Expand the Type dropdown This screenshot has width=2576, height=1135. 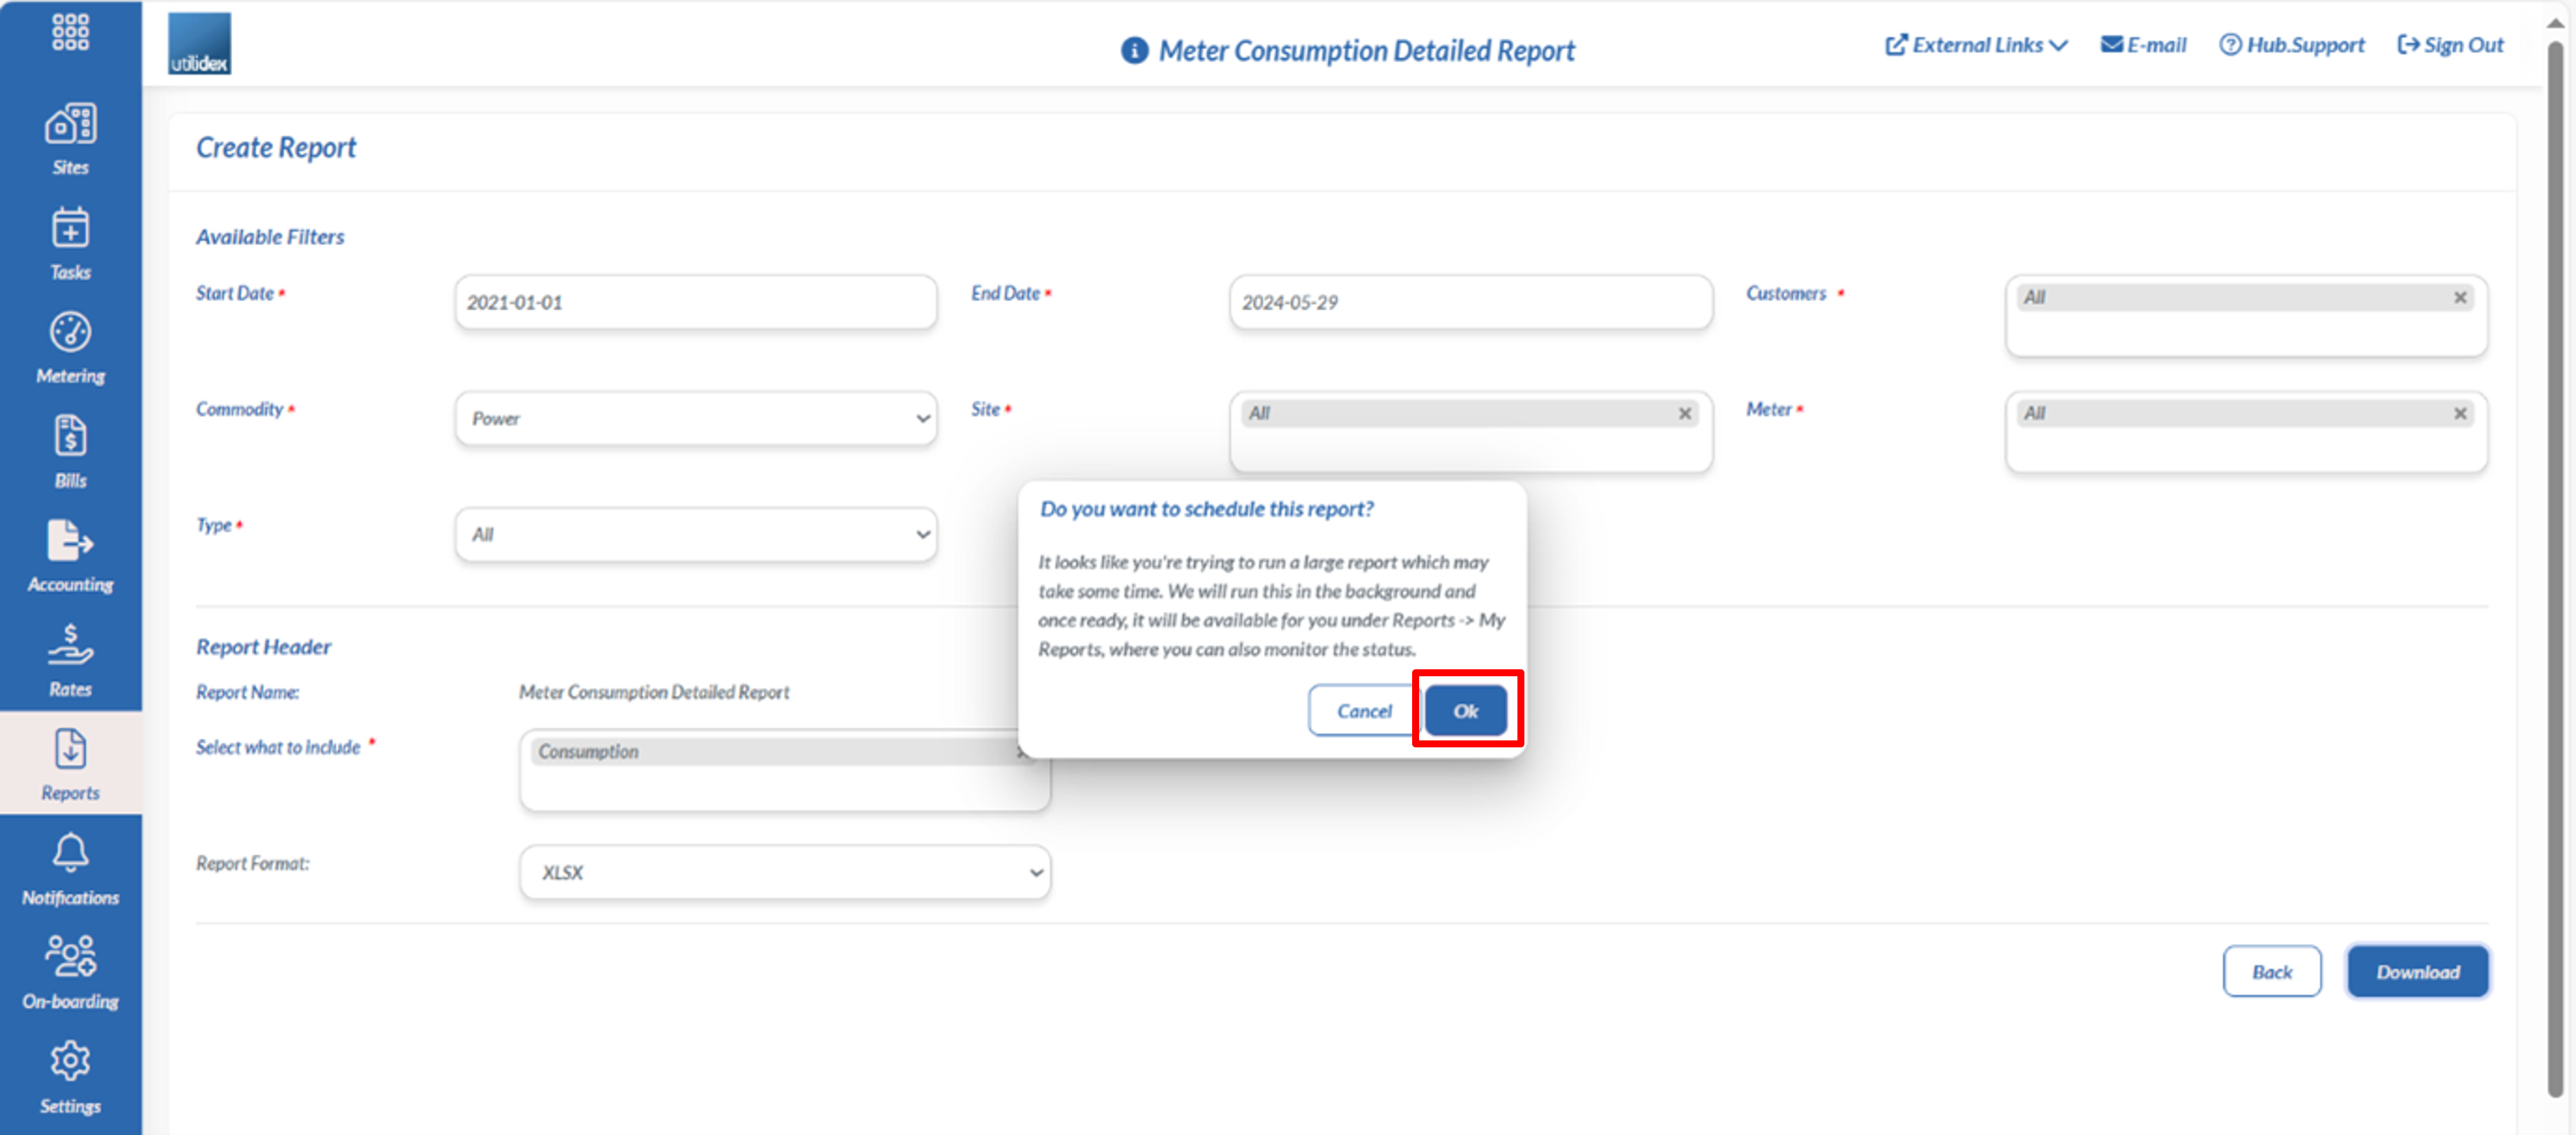(693, 532)
